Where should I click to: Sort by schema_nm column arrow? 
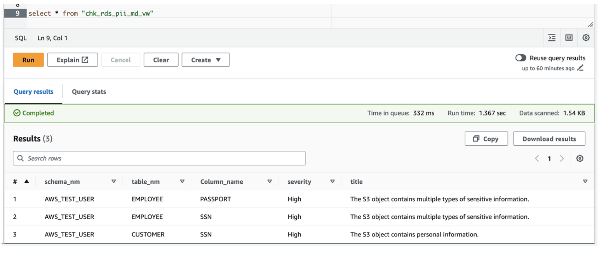click(114, 181)
